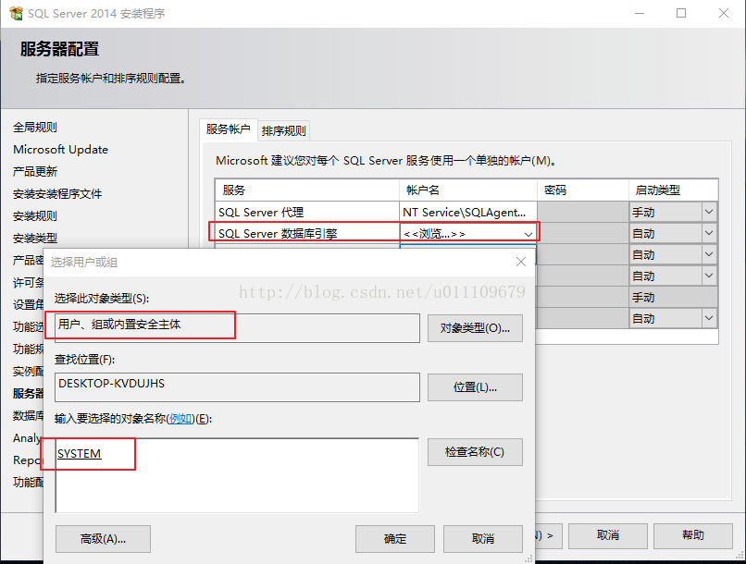The height and width of the screenshot is (564, 746).
Task: Click the 用户、组或内置安全主体 object type field
Action: coord(237,328)
